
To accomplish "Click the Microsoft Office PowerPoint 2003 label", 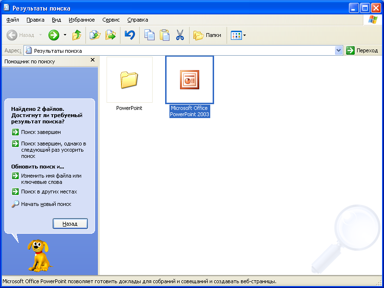I will tap(190, 111).
